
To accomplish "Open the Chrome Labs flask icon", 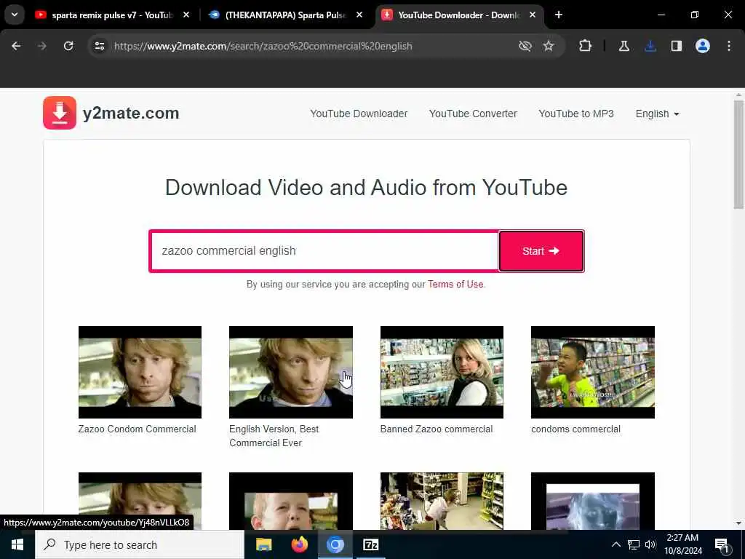I will point(624,46).
